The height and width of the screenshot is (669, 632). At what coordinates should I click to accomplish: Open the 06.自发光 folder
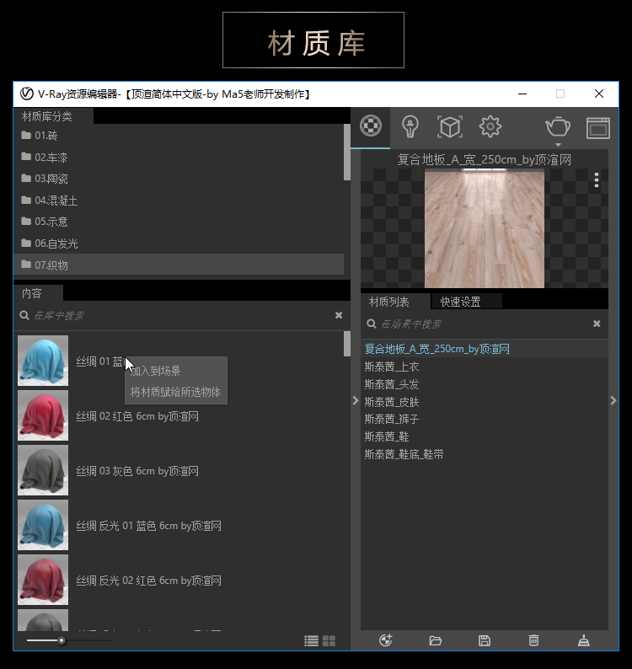pos(179,244)
